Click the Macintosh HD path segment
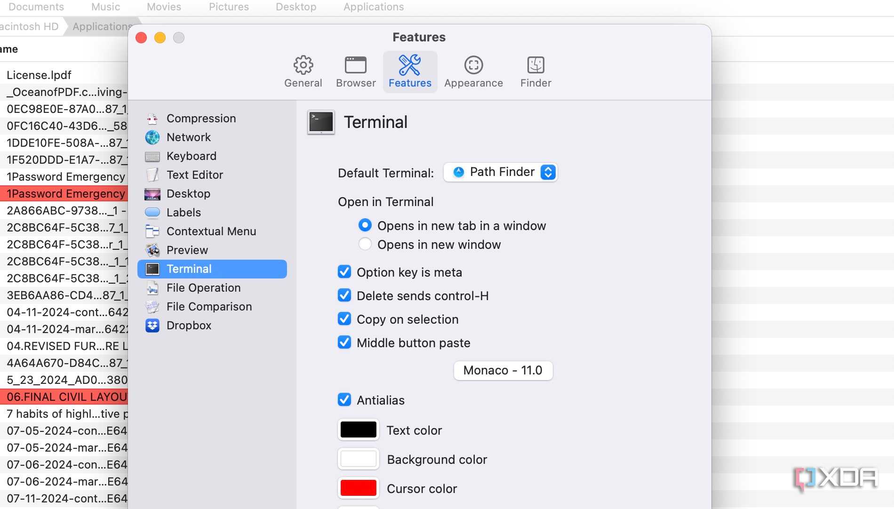 (x=29, y=27)
